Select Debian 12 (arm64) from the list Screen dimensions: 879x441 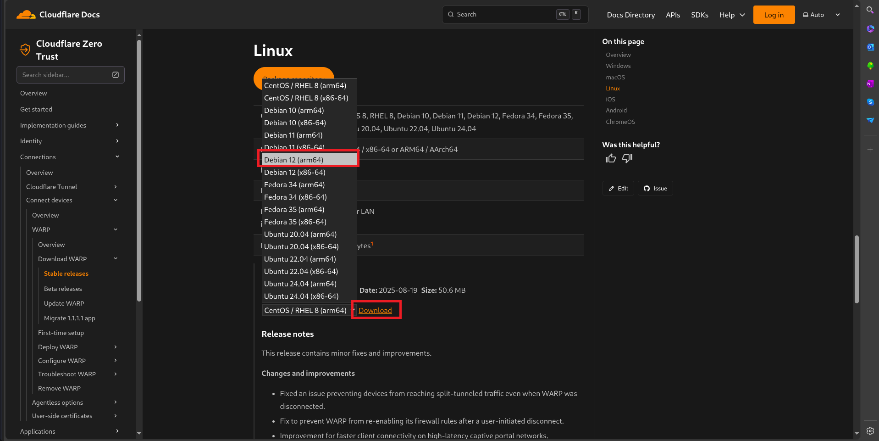point(308,159)
